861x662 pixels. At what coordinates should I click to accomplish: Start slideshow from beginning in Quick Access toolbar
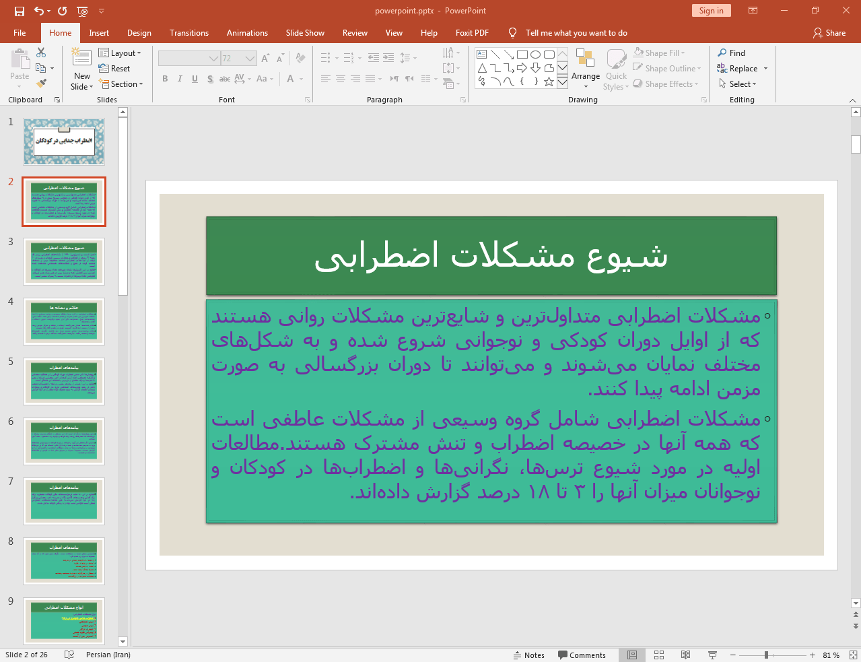[x=82, y=11]
